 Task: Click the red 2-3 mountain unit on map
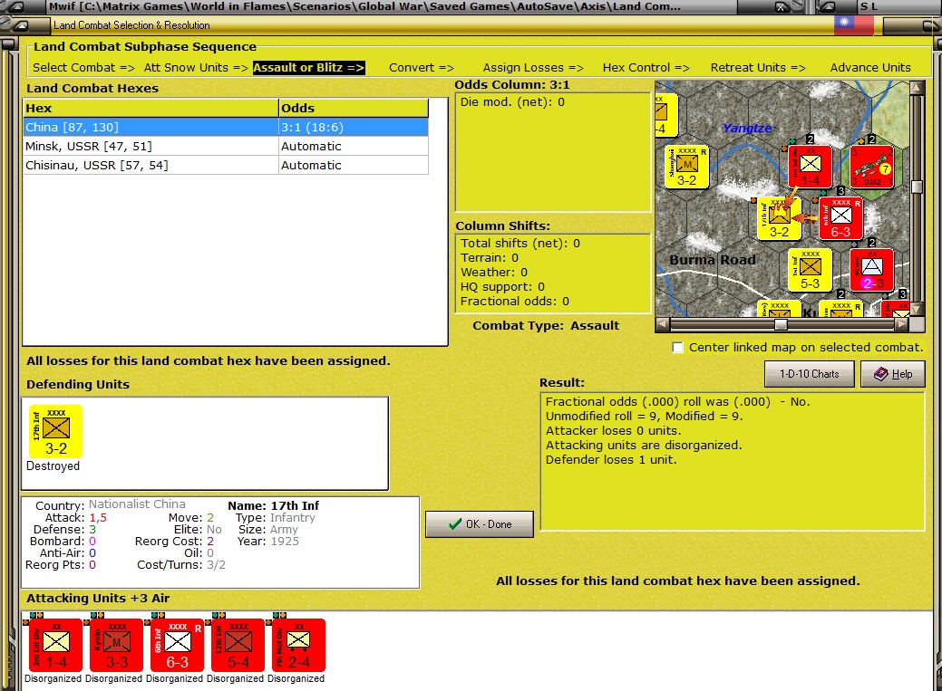point(871,270)
